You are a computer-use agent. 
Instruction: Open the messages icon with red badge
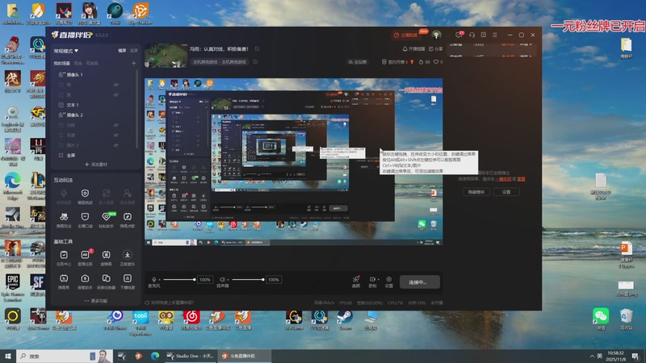(459, 35)
